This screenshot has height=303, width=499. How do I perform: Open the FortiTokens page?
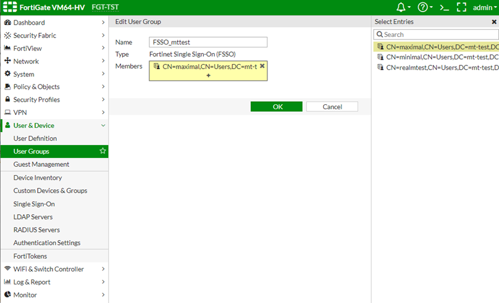click(30, 256)
